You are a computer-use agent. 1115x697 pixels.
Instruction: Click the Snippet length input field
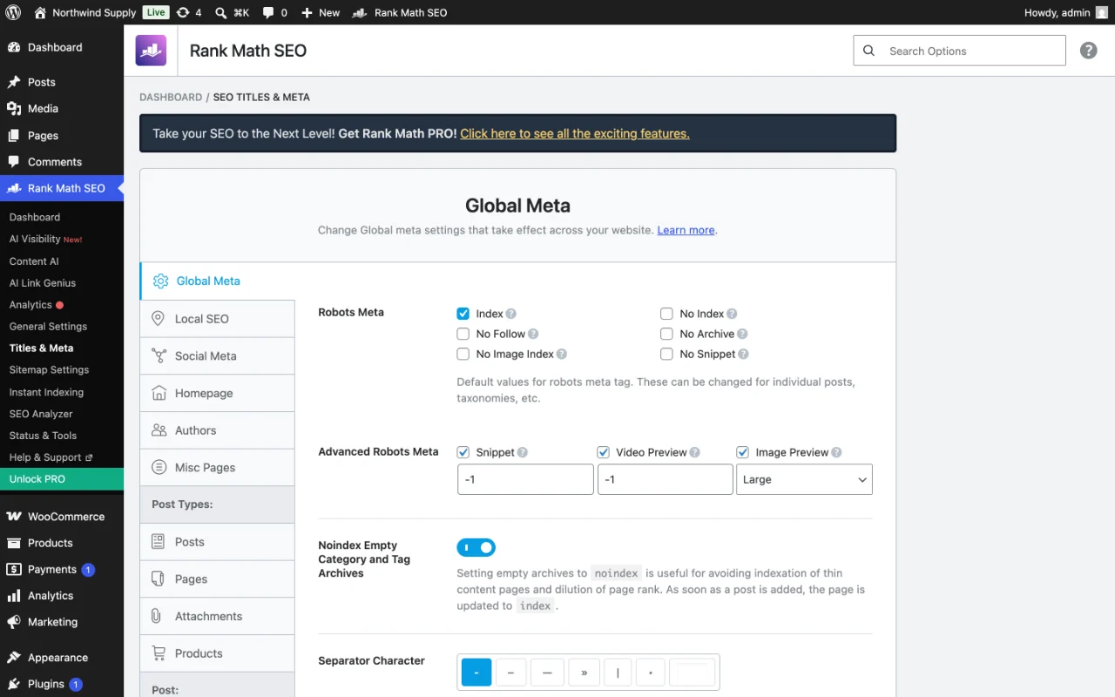click(x=525, y=479)
